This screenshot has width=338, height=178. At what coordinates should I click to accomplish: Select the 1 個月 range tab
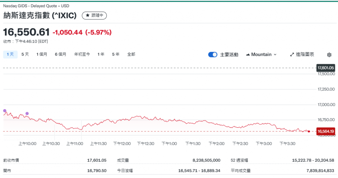tap(42, 54)
